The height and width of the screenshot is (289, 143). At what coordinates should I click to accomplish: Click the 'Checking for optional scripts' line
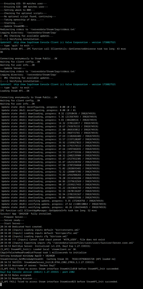24,13
